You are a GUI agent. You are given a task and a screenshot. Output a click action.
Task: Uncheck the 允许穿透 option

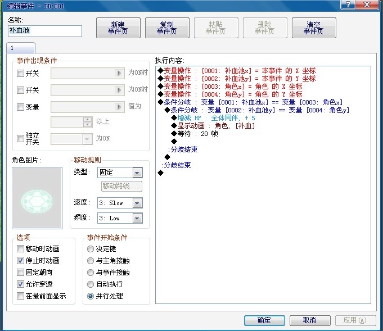pos(20,284)
